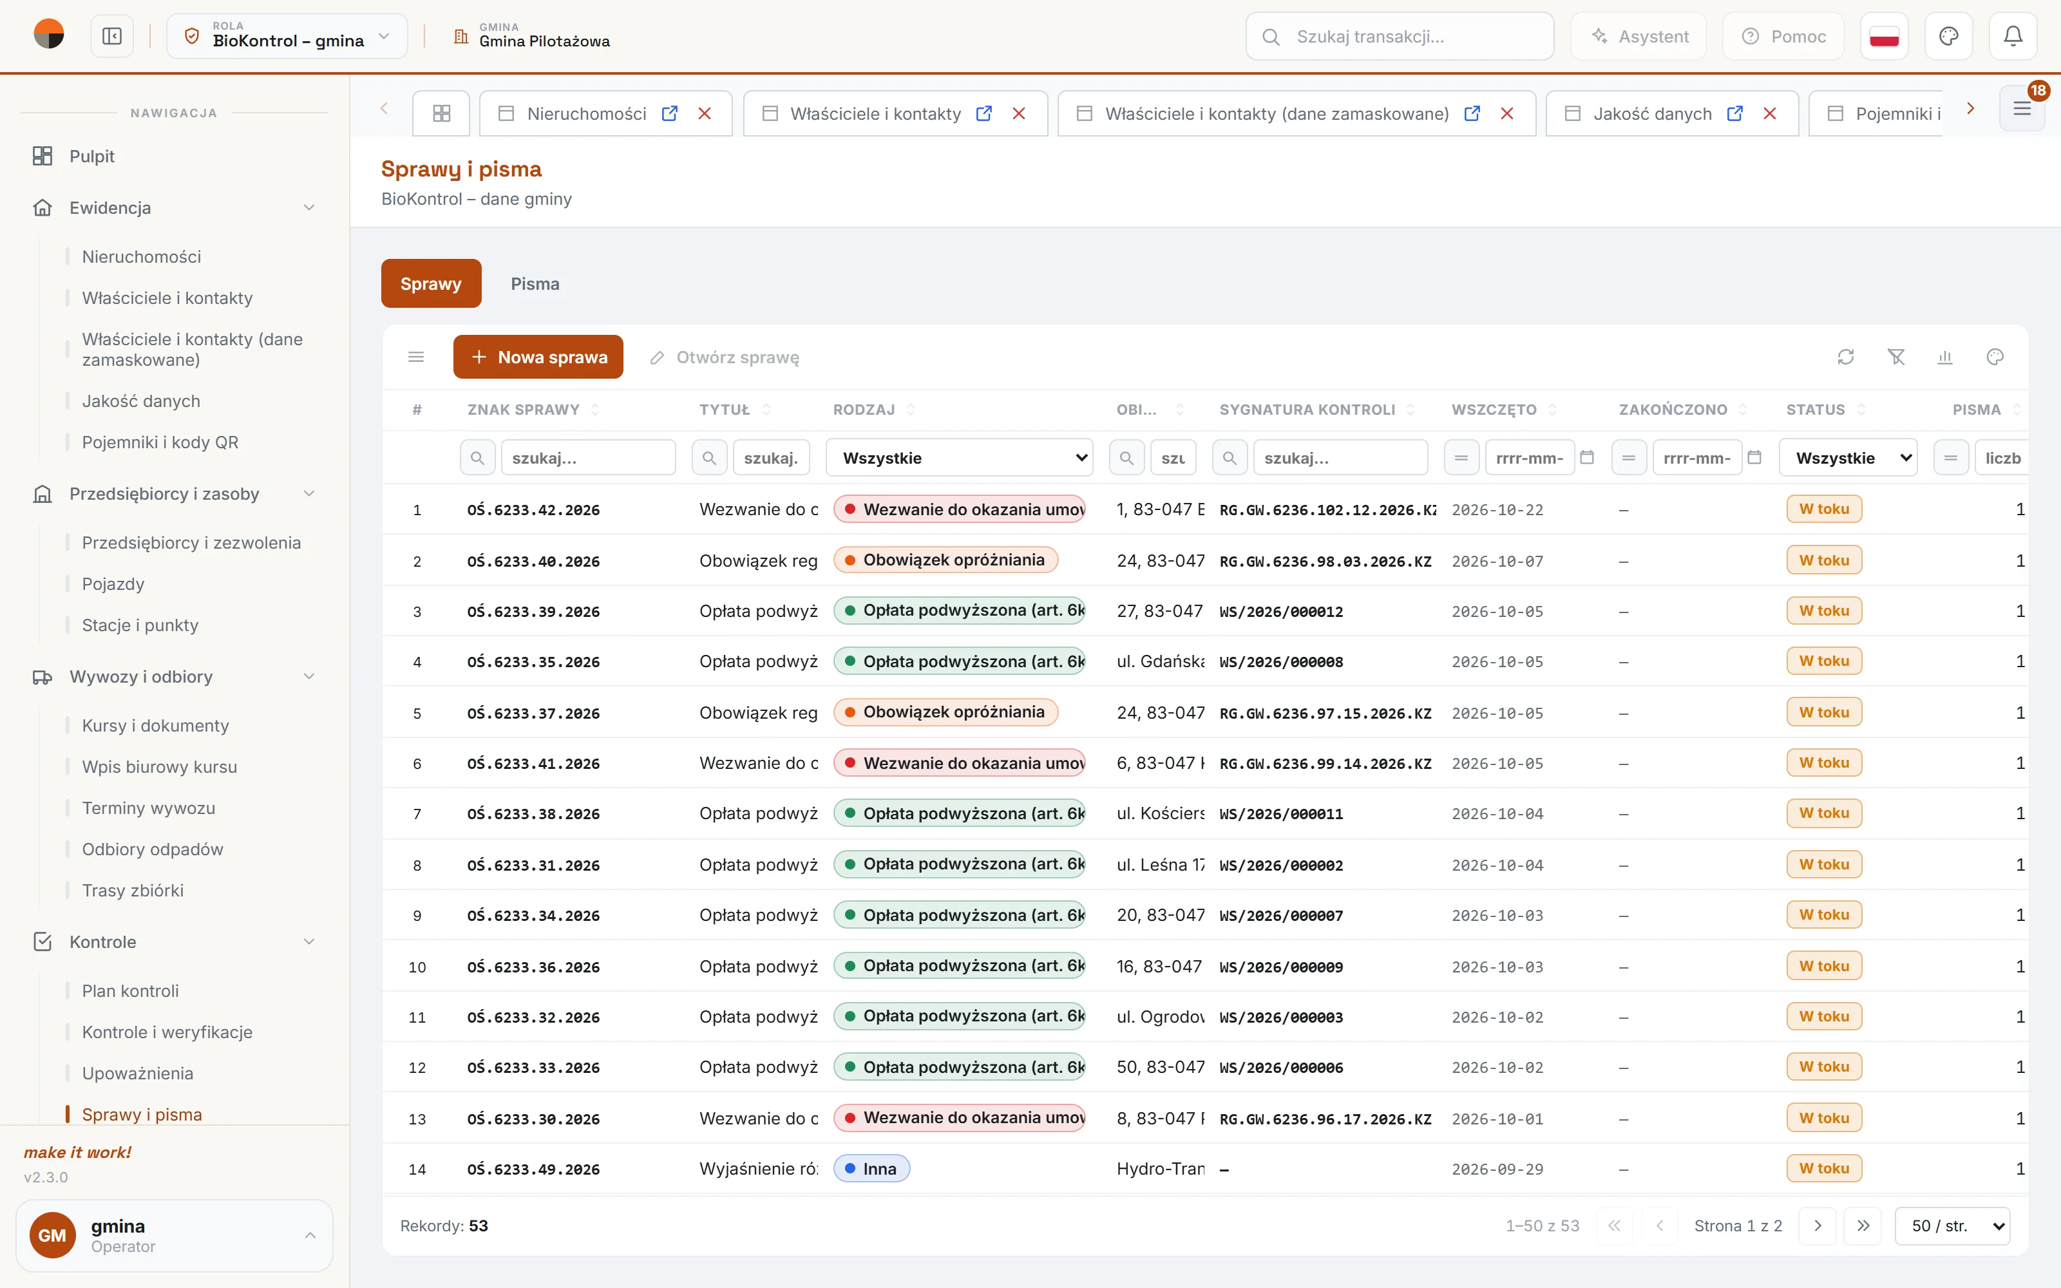Viewport: 2061px width, 1288px height.
Task: Switch to the Pisma tab
Action: tap(535, 283)
